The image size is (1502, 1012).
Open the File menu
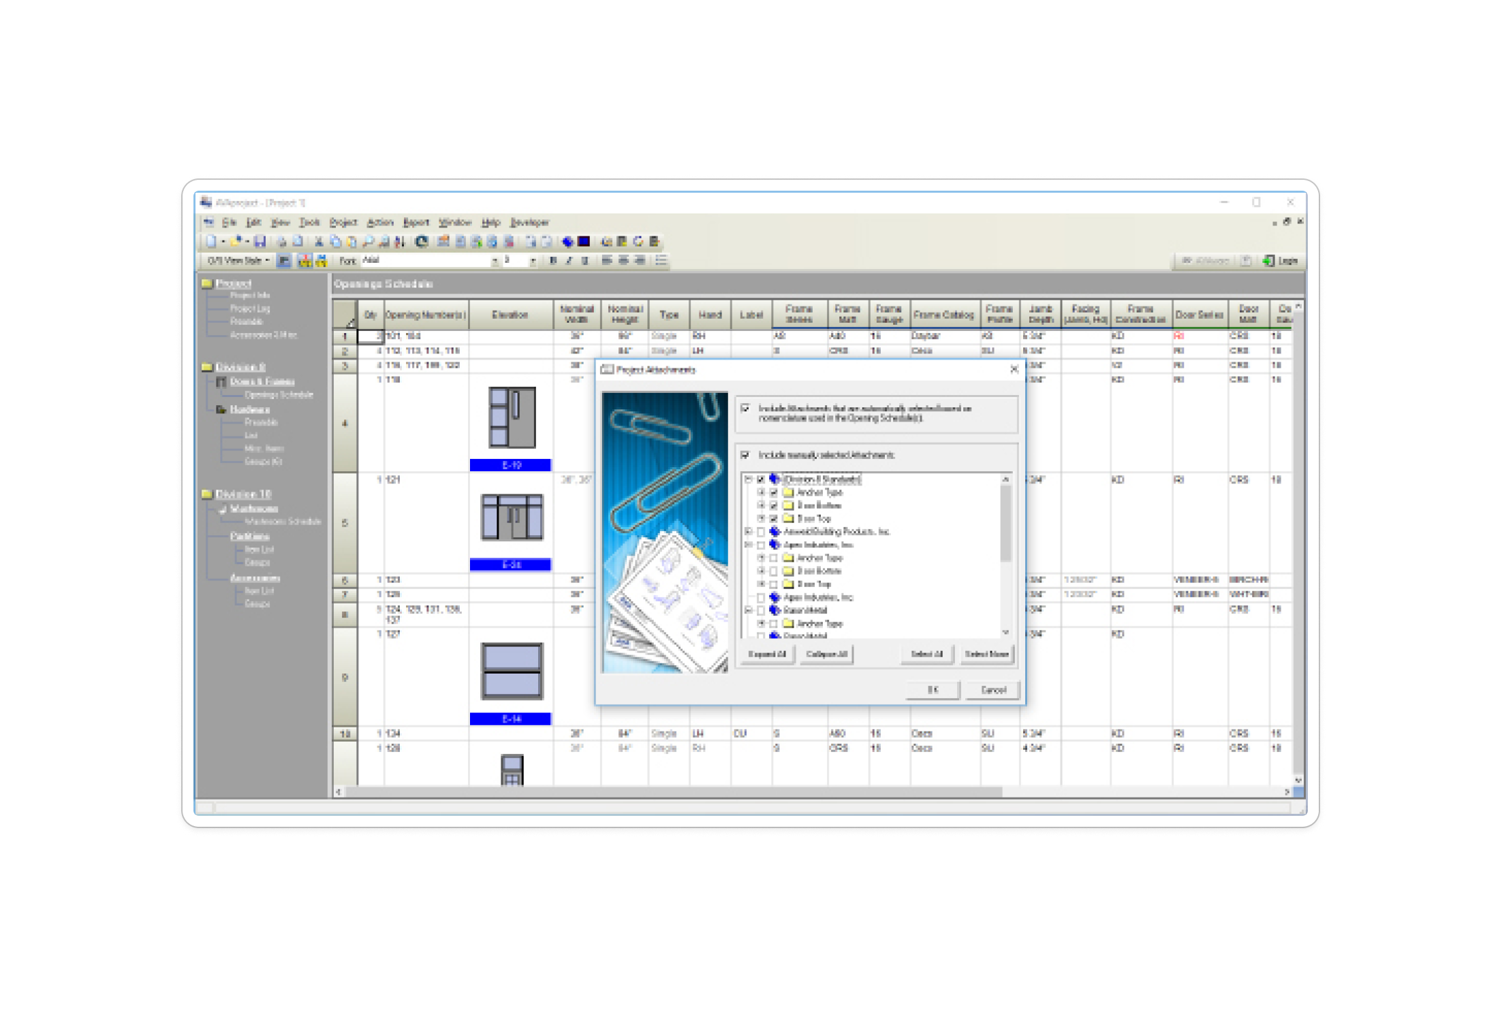click(229, 223)
